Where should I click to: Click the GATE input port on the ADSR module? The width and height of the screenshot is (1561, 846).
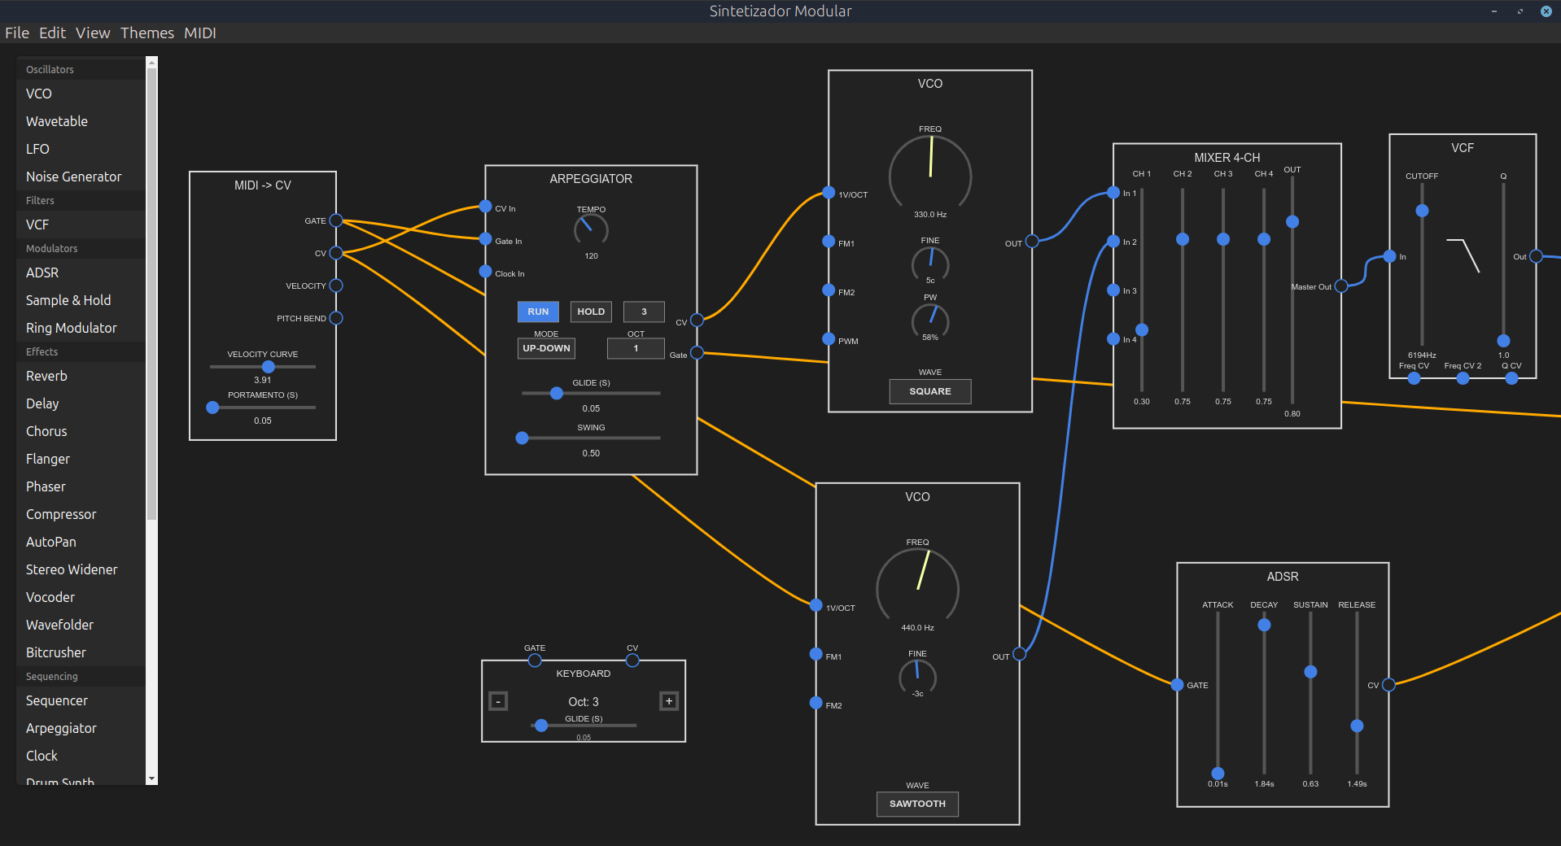[1177, 685]
